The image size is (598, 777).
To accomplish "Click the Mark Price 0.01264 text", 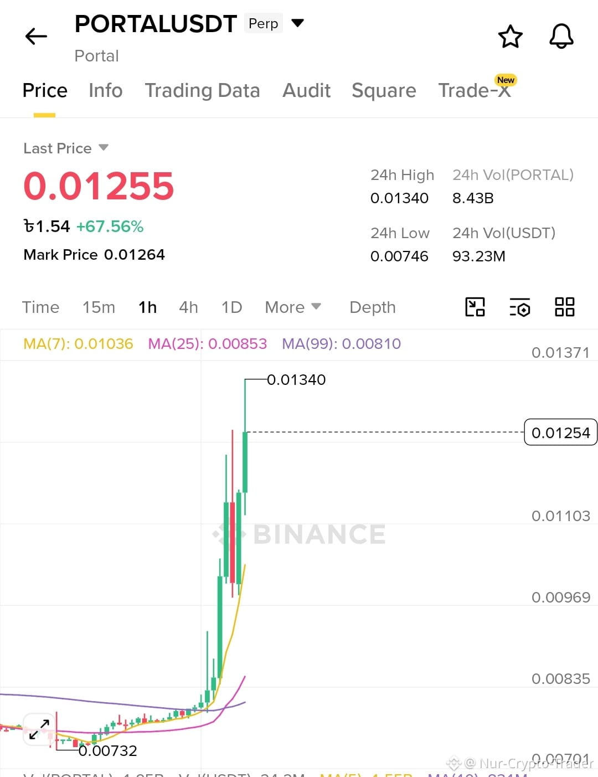I will [x=94, y=255].
